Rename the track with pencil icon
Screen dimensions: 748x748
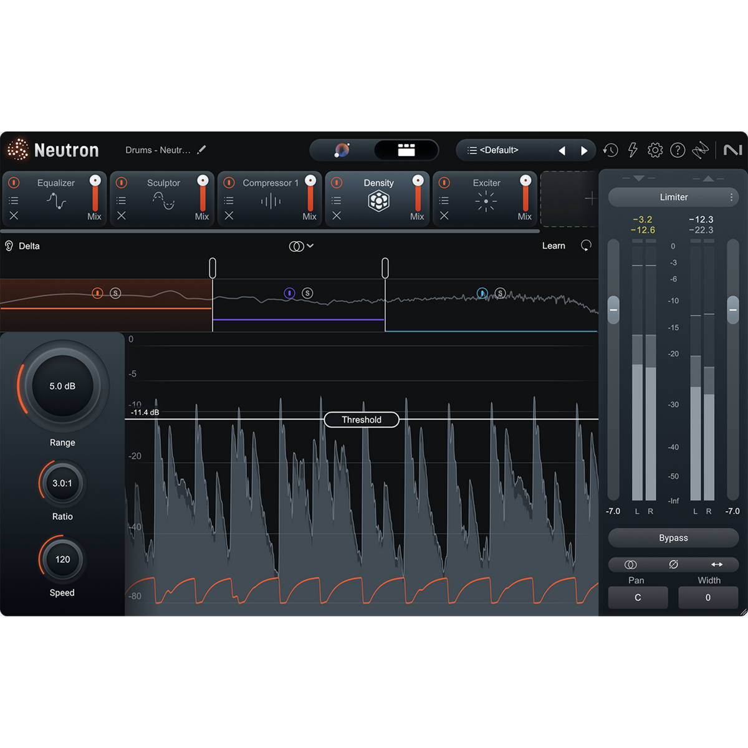coord(201,150)
